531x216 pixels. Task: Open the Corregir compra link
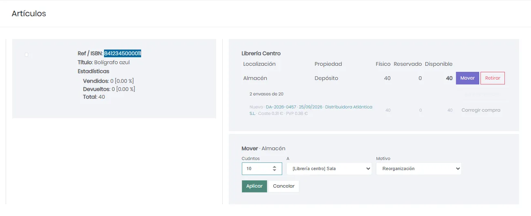click(481, 110)
